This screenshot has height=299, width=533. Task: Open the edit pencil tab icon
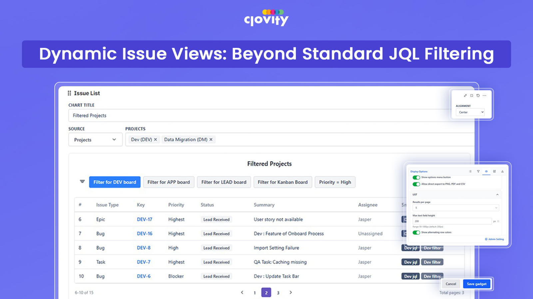click(x=494, y=171)
